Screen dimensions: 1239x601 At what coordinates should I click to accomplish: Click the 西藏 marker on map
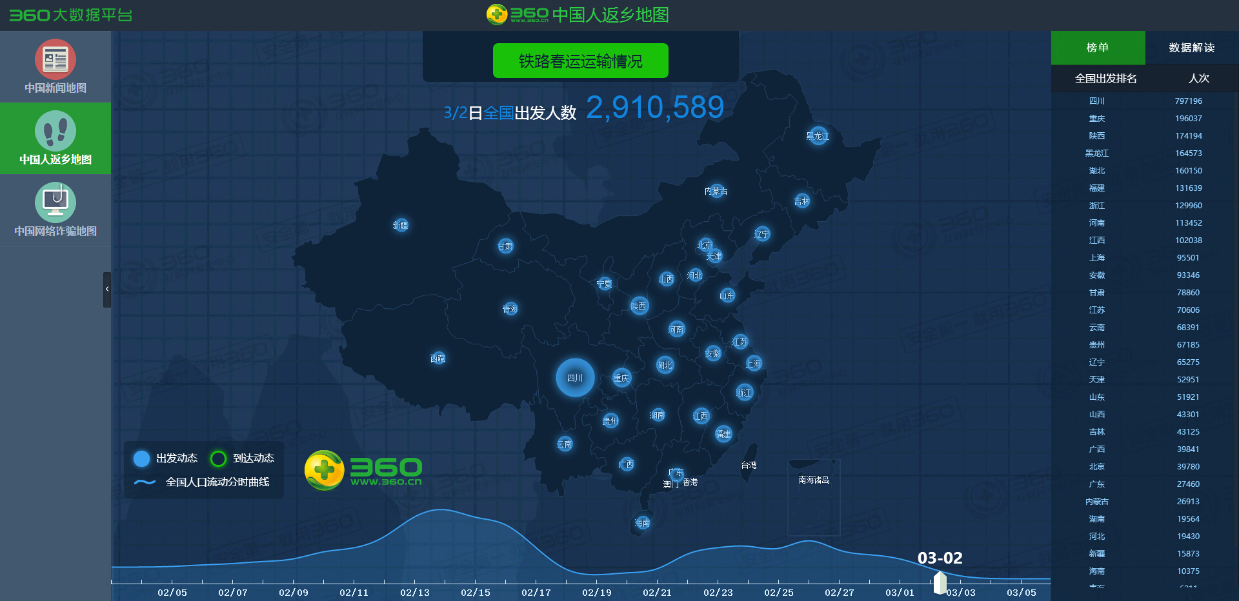pos(438,359)
